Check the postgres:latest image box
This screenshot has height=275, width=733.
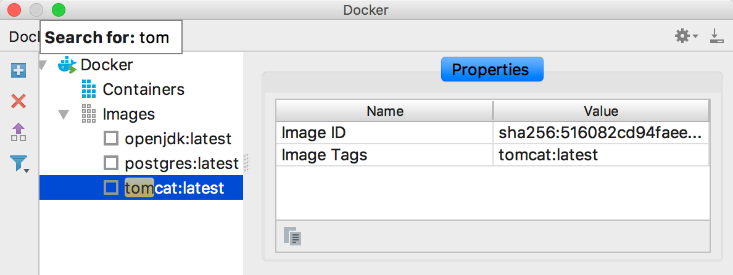pos(111,163)
